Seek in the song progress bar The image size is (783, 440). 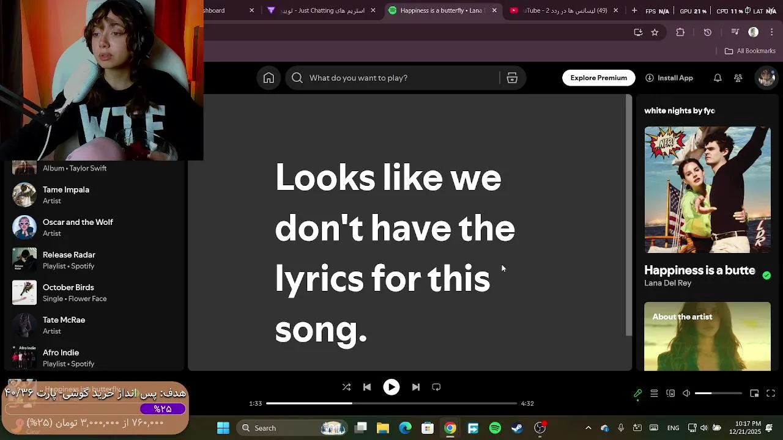391,403
